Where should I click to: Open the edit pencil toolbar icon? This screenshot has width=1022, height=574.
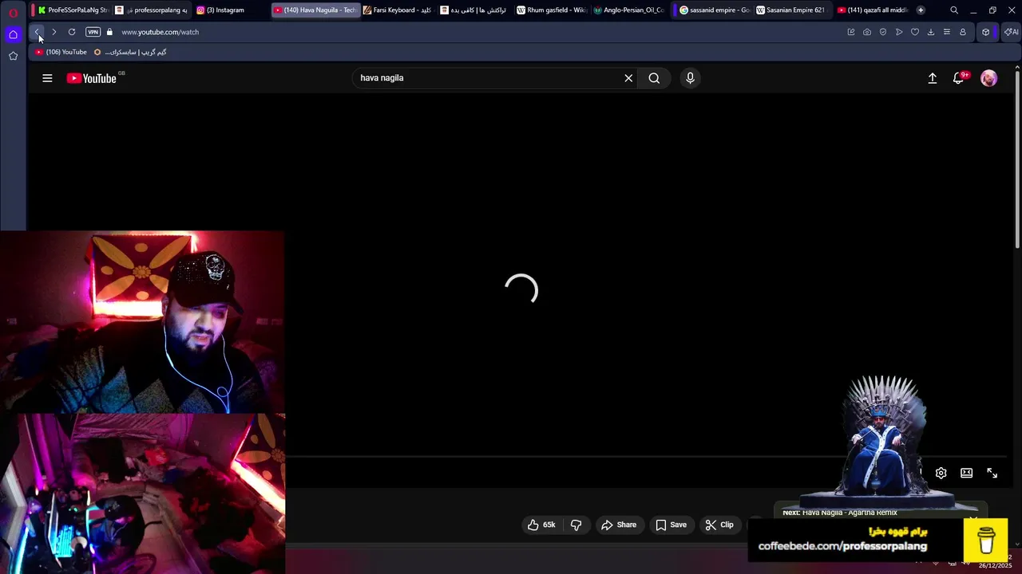tap(851, 32)
